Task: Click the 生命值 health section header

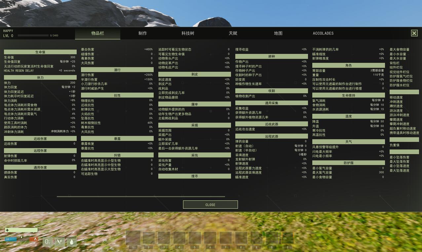Action: tap(40, 52)
